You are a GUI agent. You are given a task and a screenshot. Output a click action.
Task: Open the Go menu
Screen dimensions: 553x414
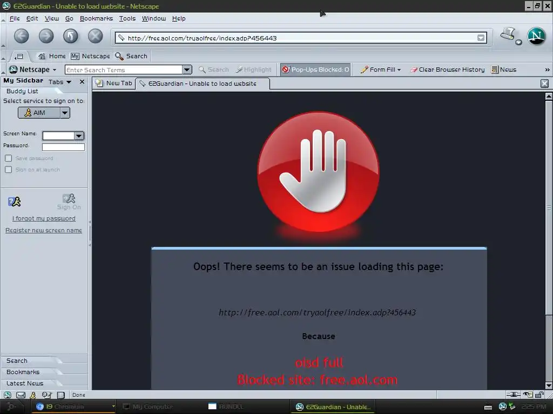(x=69, y=18)
